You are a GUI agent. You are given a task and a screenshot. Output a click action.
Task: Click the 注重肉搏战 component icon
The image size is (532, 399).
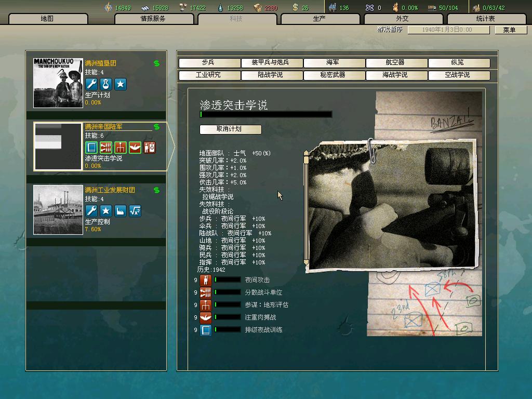click(206, 317)
